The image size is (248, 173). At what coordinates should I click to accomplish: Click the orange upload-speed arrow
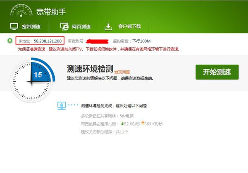143,123
